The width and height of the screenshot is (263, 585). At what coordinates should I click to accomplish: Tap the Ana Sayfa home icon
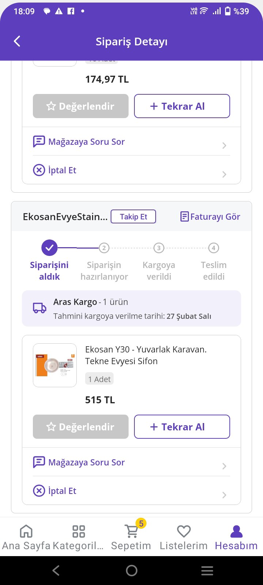coord(26,531)
